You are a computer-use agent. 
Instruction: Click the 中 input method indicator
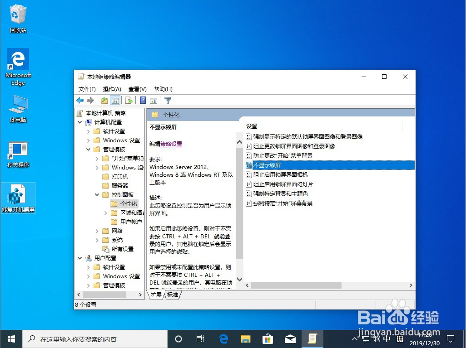[387, 338]
